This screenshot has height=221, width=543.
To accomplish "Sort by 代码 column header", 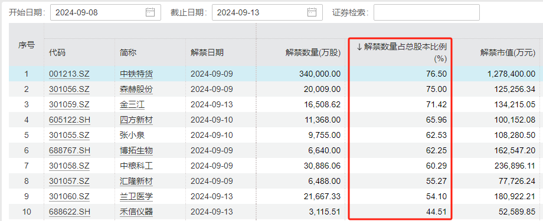I will coord(57,52).
